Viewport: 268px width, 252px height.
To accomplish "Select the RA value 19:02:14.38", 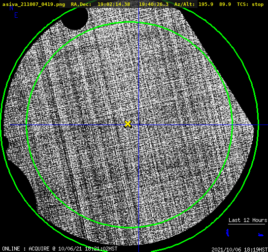I will click(x=114, y=4).
